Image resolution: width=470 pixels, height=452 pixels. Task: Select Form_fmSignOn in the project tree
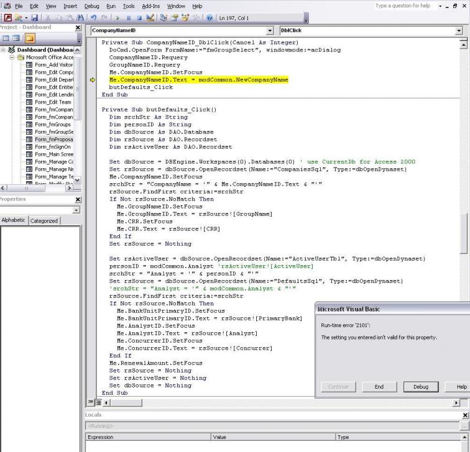pos(53,147)
